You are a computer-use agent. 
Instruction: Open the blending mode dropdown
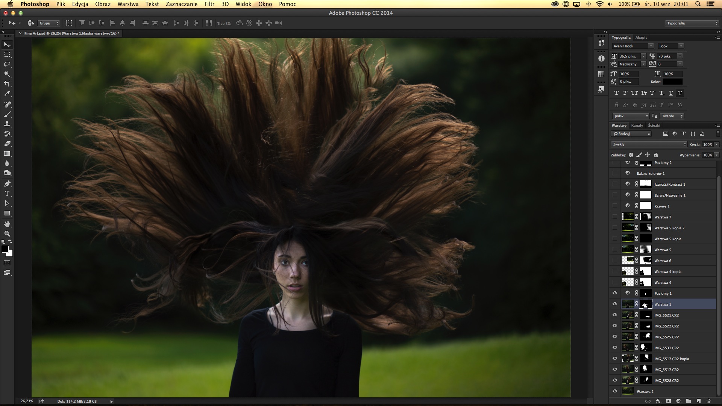point(647,144)
